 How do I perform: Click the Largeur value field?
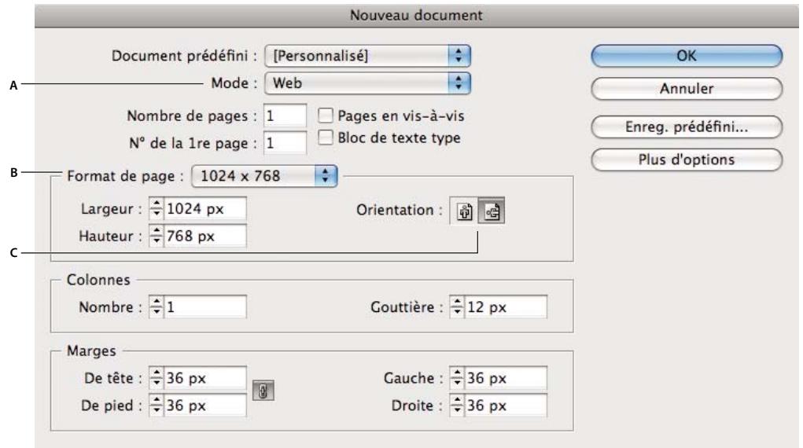coord(204,208)
